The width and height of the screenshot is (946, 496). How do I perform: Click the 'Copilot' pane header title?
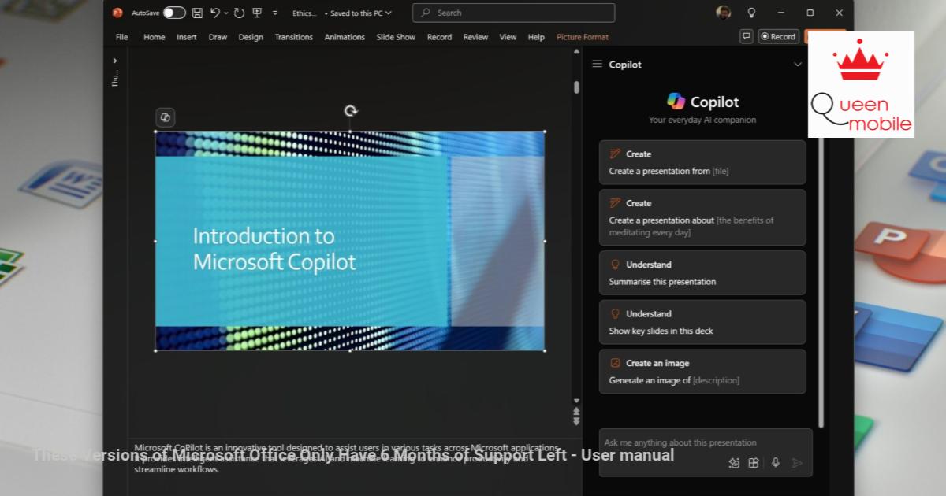coord(625,65)
